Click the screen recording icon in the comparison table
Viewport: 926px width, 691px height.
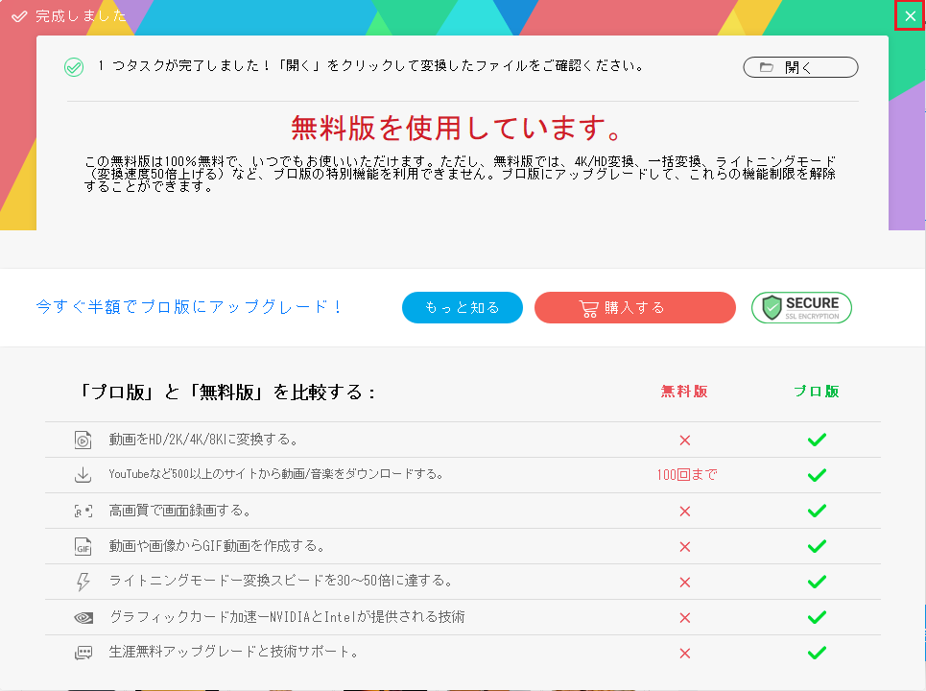tap(82, 511)
